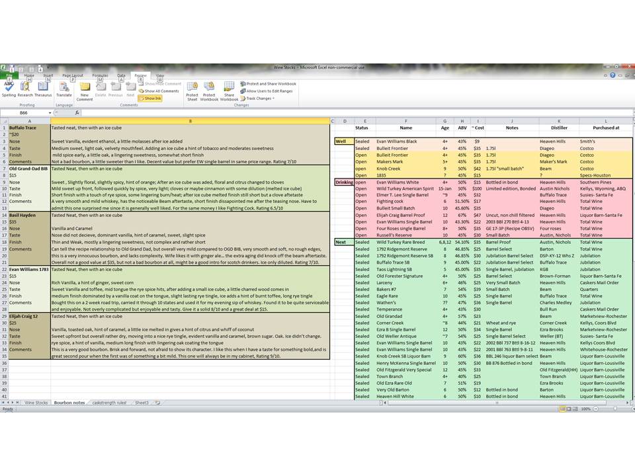Open the Name Box dropdown arrow

50,113
